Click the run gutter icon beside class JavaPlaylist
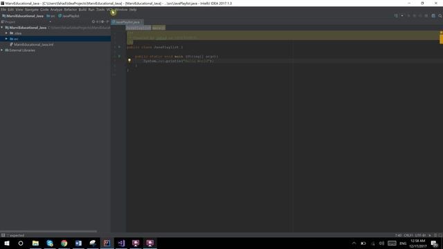 119,47
